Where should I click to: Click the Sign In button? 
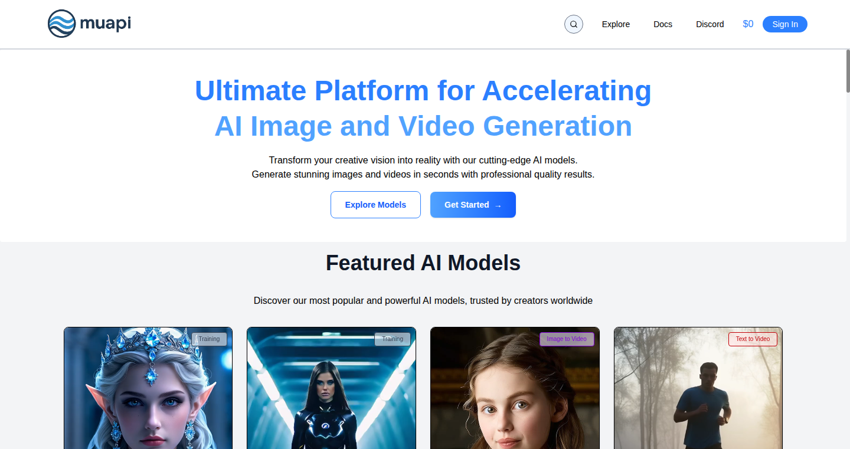pyautogui.click(x=785, y=24)
